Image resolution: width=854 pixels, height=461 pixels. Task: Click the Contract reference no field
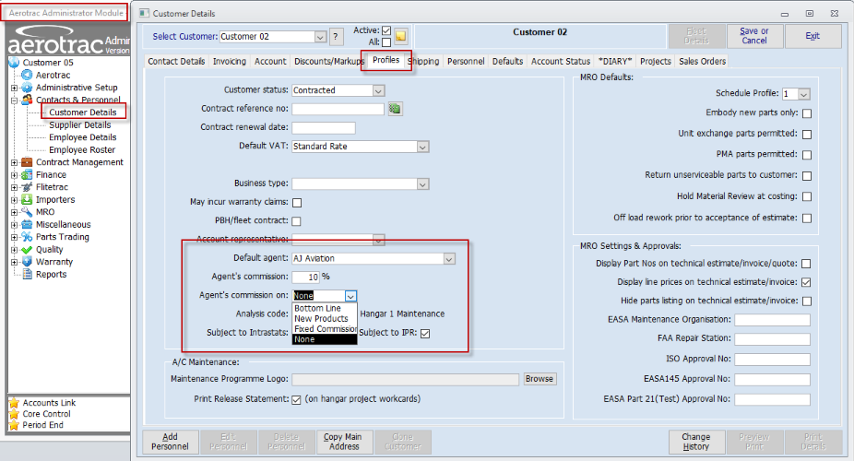pos(338,109)
